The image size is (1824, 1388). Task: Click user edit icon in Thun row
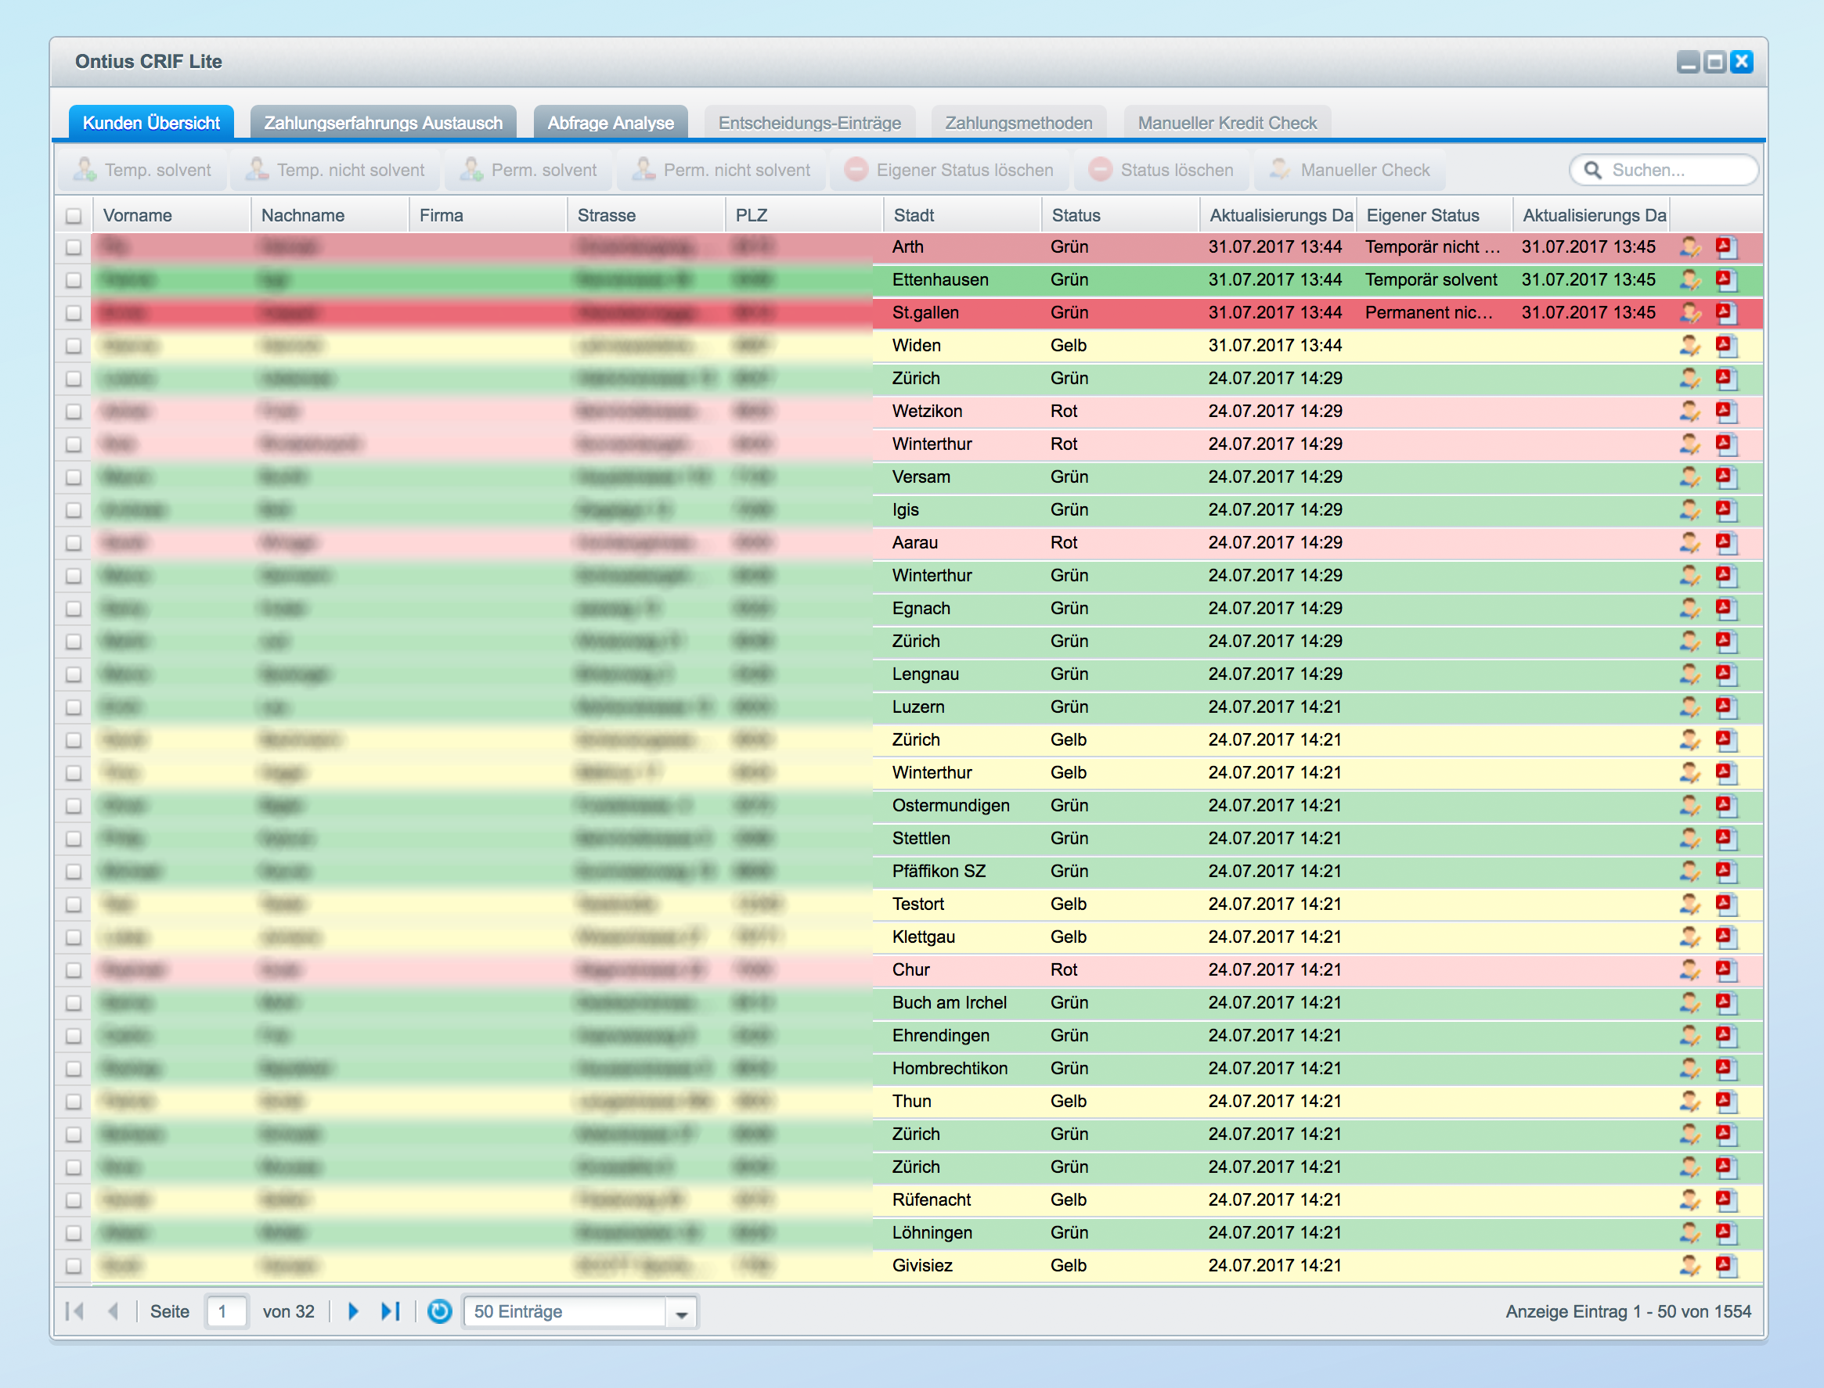coord(1690,1102)
